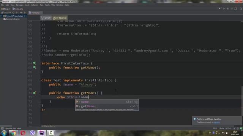Click collapse all icon in Project panel
This screenshot has width=243, height=136.
point(17,12)
